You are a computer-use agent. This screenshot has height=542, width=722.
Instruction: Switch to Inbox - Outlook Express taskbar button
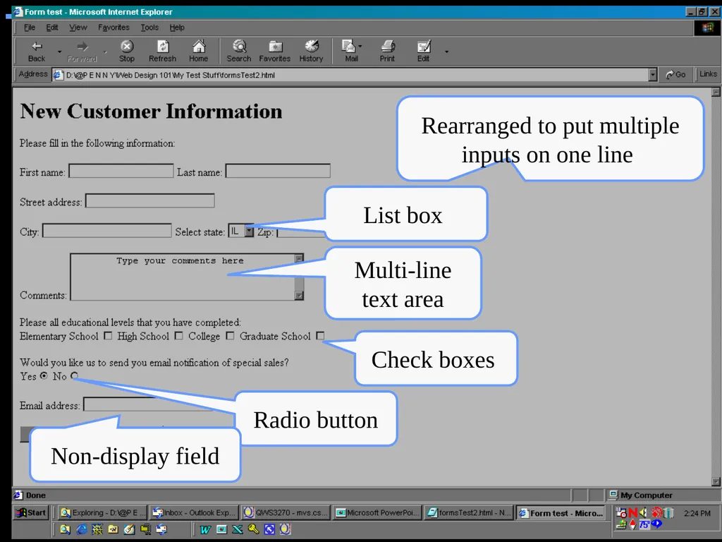coord(194,512)
